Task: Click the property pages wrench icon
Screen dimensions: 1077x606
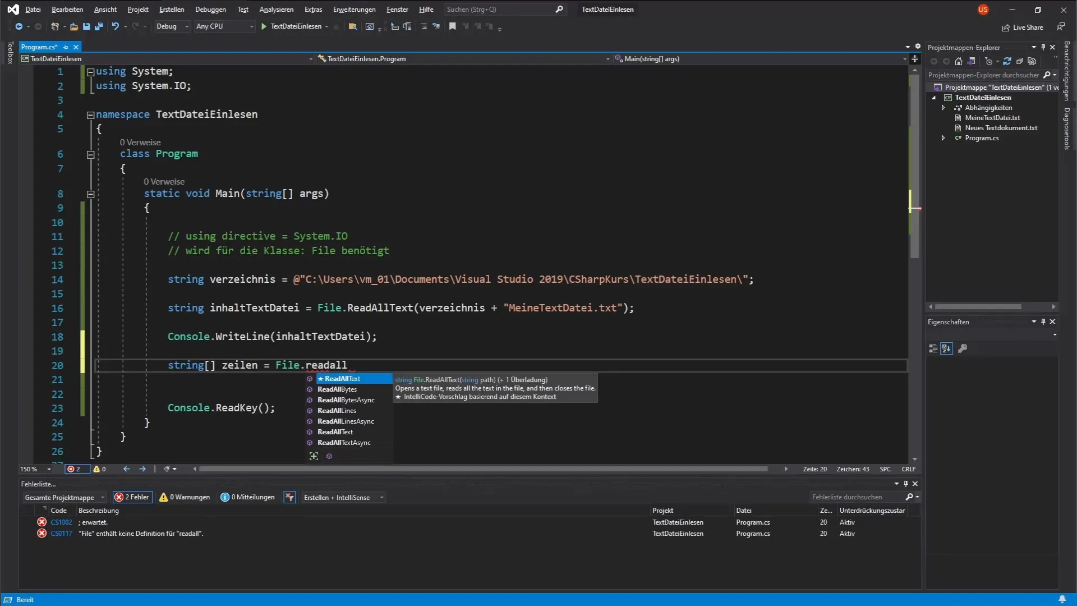Action: pyautogui.click(x=963, y=348)
